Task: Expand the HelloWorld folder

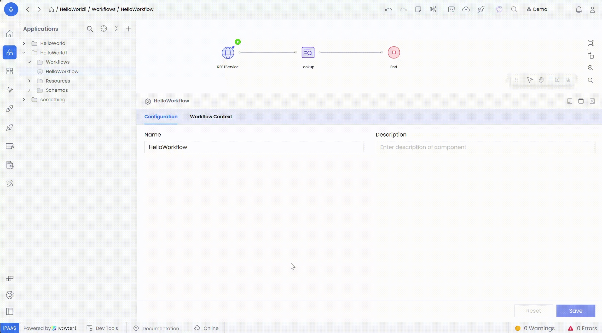Action: [24, 43]
